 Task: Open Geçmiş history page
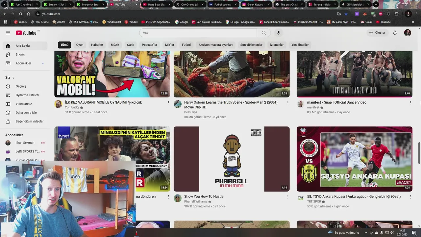click(26, 86)
